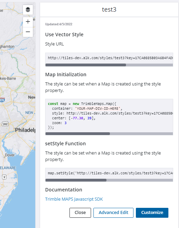The height and width of the screenshot is (228, 179).
Task: Click the Customize button
Action: coord(152,213)
